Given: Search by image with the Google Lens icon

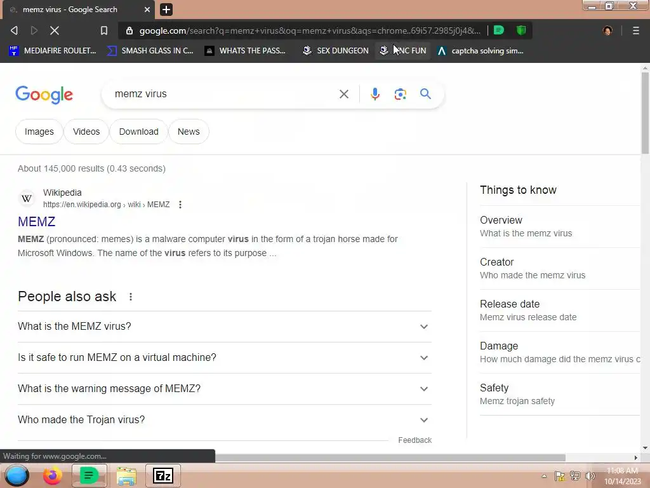Looking at the screenshot, I should click(x=400, y=94).
